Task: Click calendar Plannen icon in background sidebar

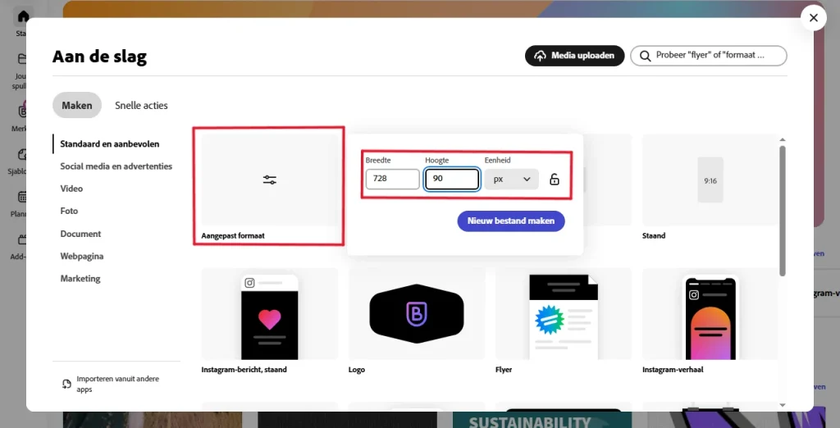Action: [22, 197]
